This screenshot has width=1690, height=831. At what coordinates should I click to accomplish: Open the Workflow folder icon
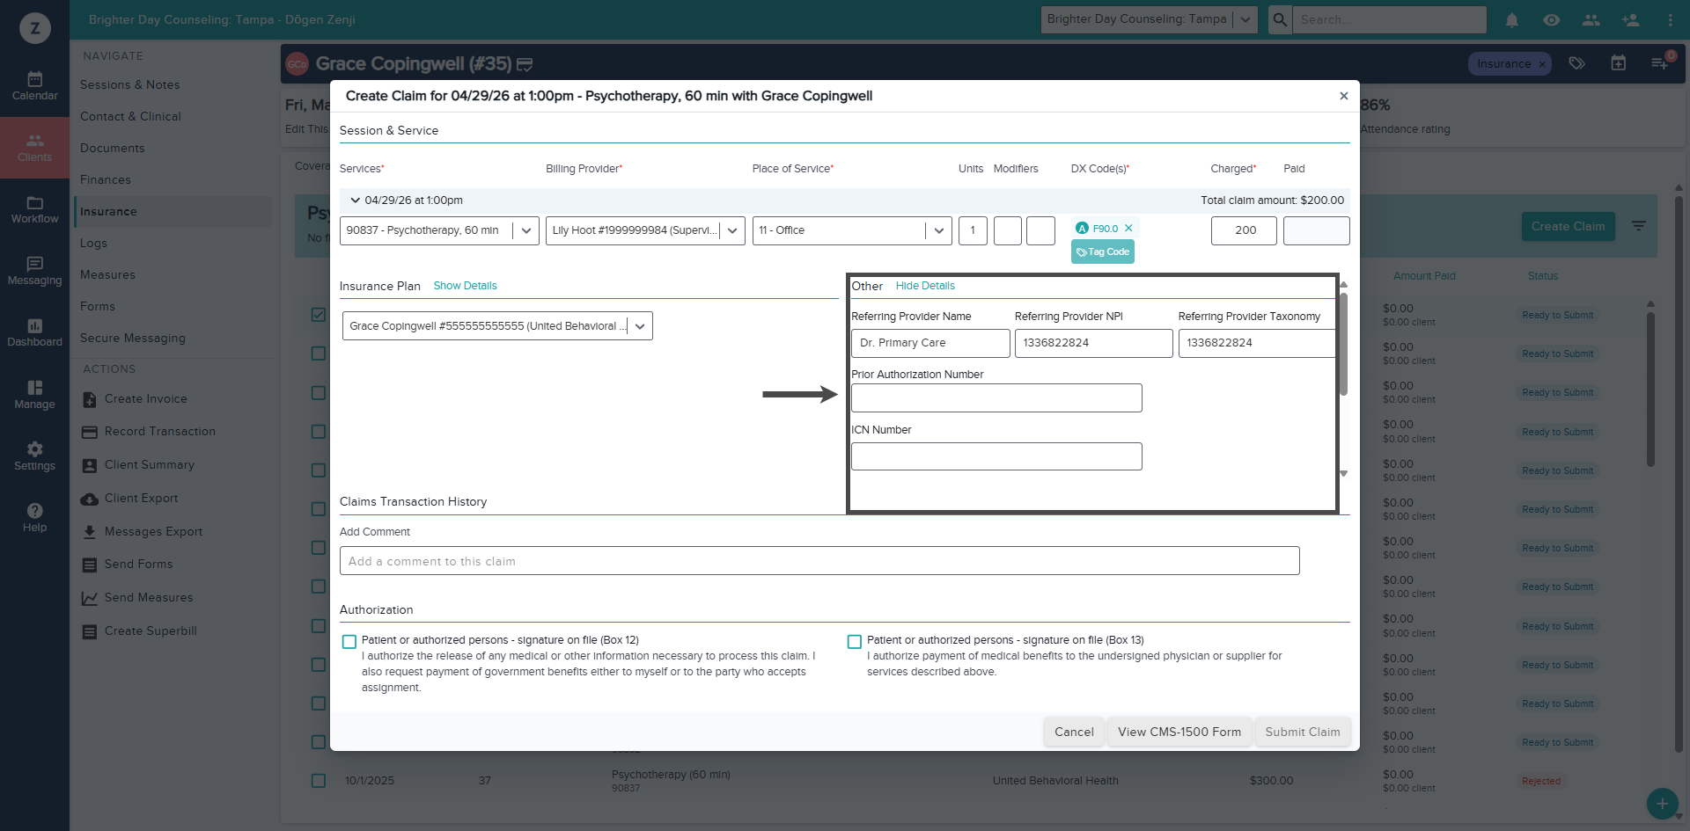tap(34, 202)
